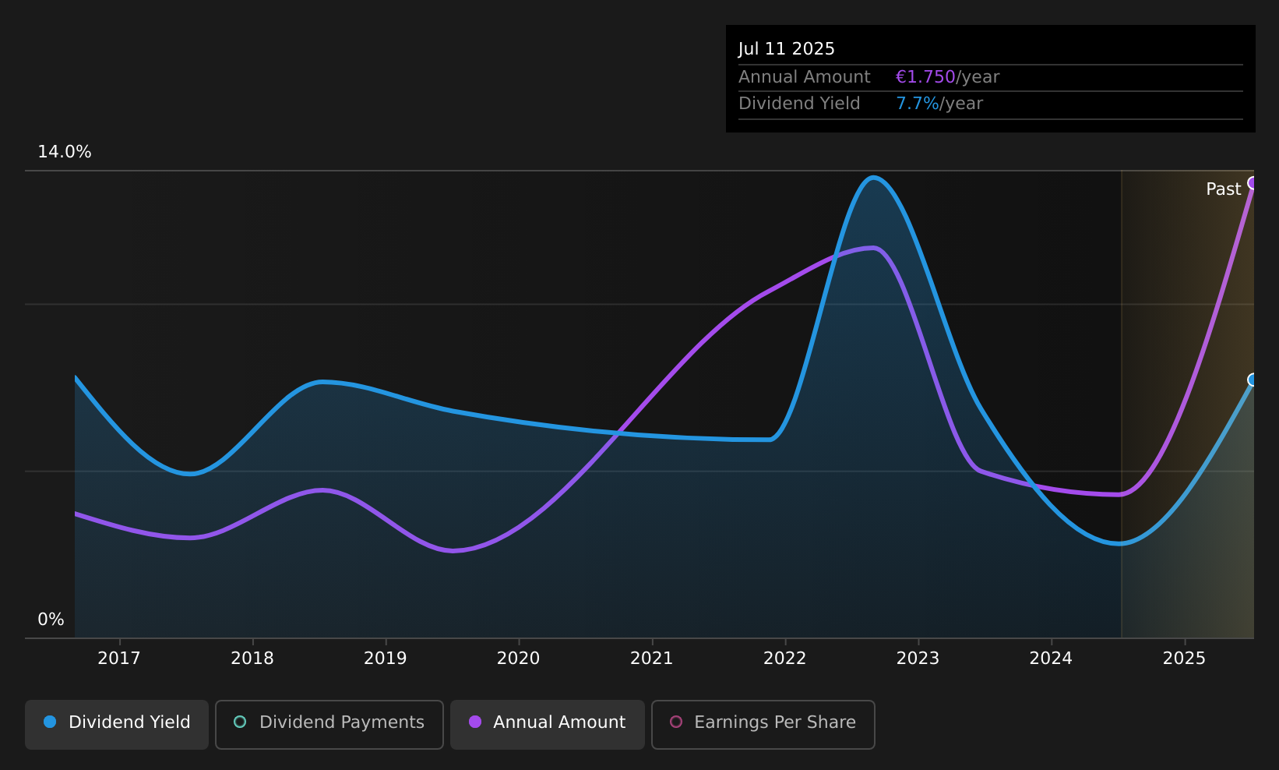Click the 14.0% y-axis label

point(65,152)
